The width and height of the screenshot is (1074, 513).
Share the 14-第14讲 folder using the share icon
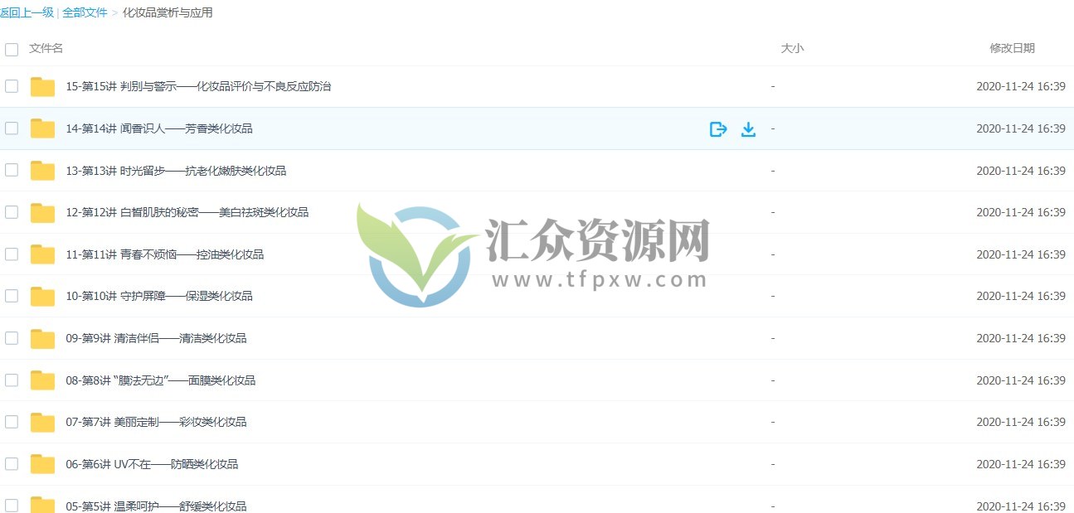click(x=718, y=129)
